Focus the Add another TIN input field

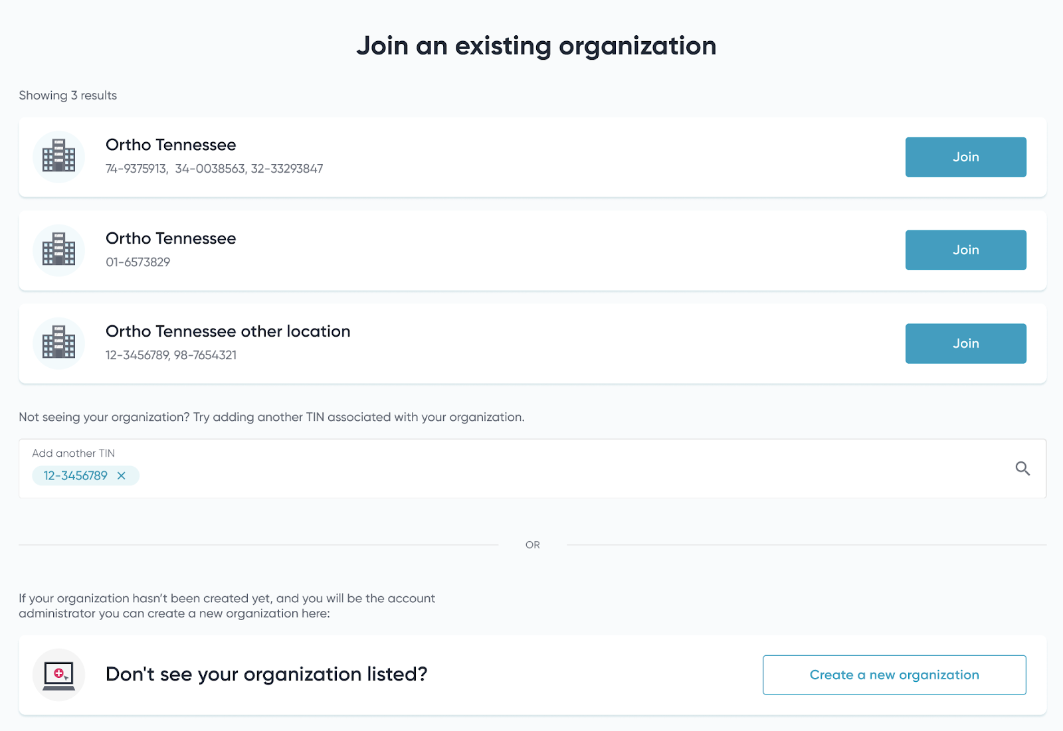(532, 469)
